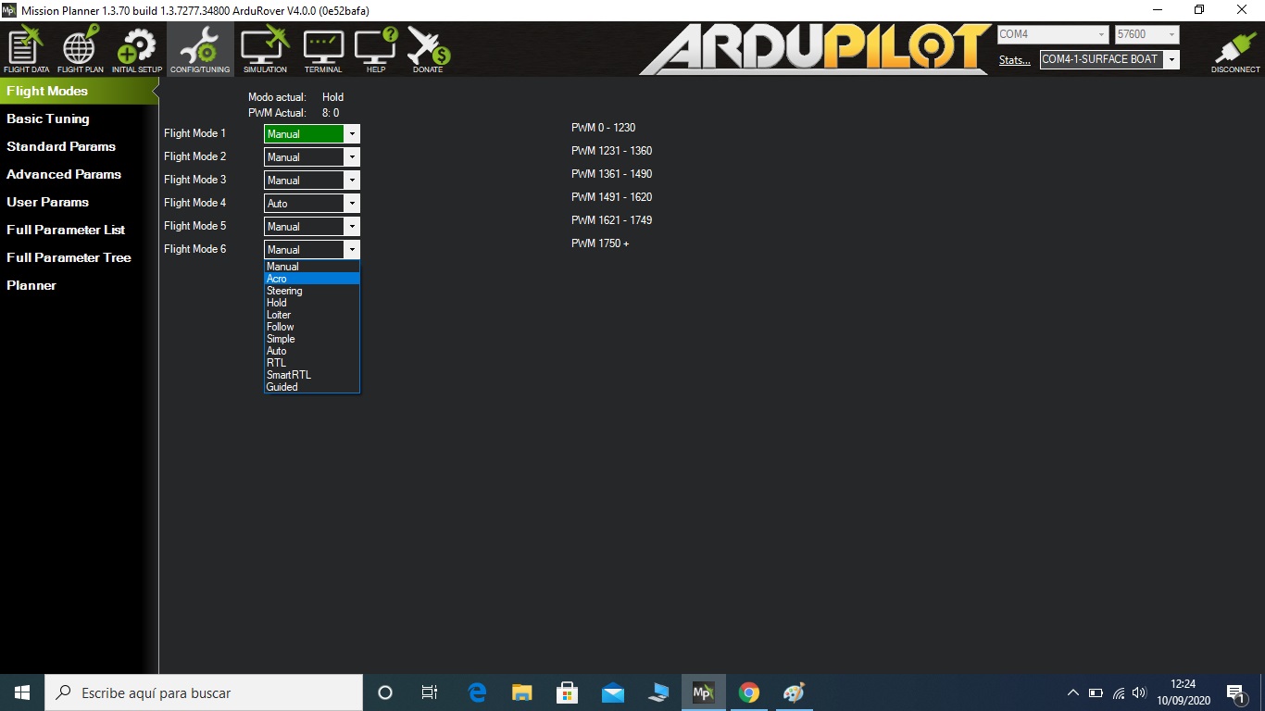Launch Google Chrome from the taskbar

[x=749, y=692]
